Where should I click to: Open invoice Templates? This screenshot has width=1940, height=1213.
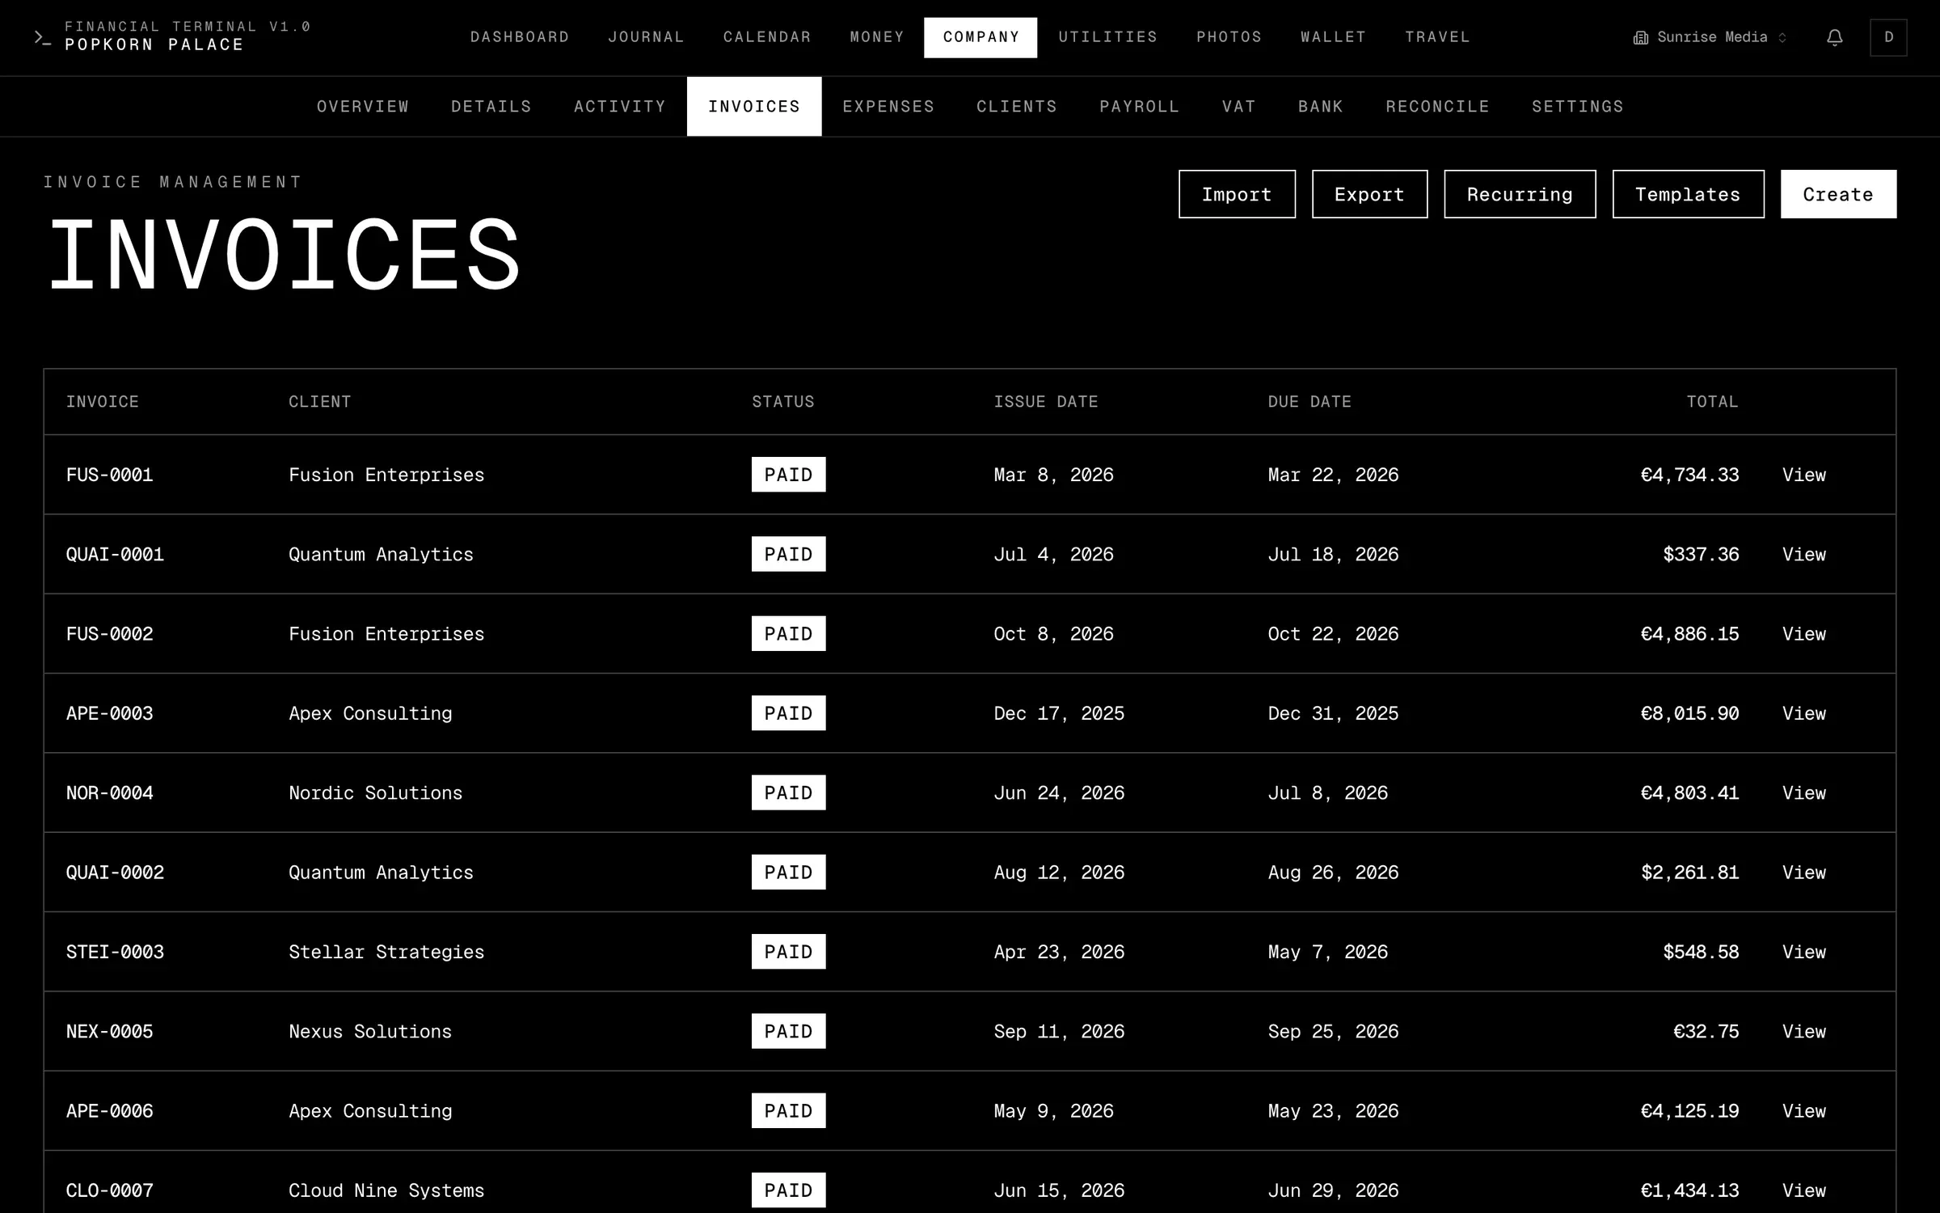(x=1688, y=194)
